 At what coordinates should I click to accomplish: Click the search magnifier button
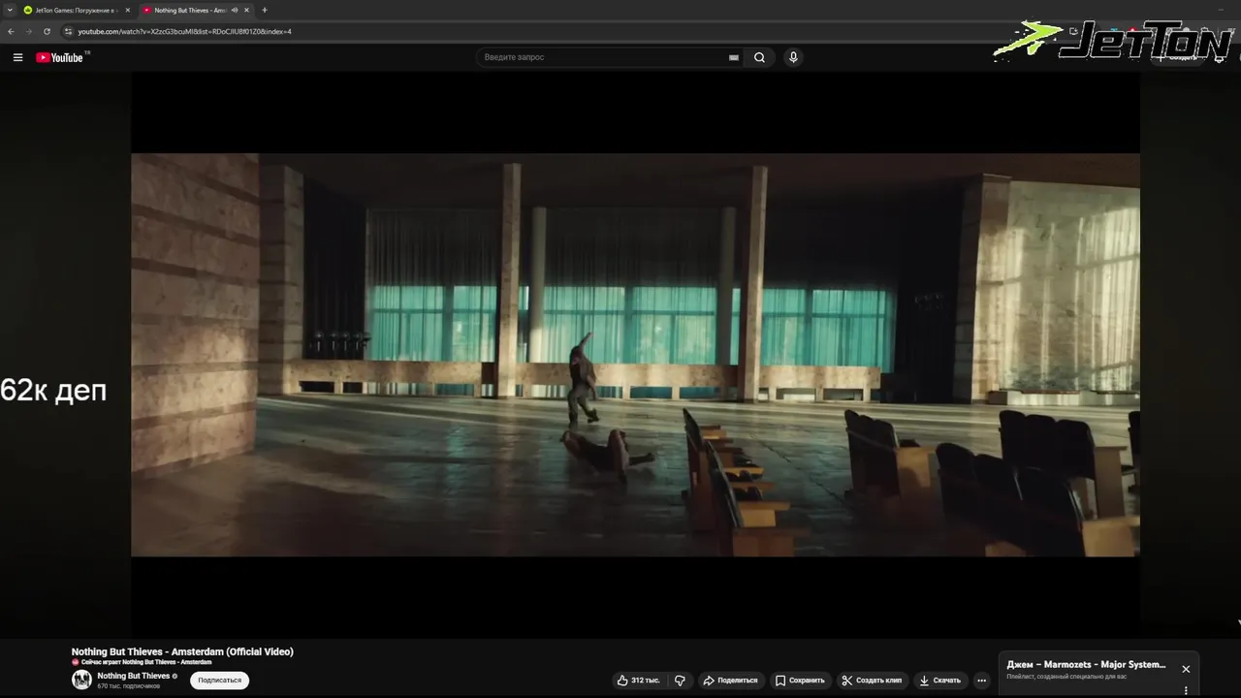point(759,57)
